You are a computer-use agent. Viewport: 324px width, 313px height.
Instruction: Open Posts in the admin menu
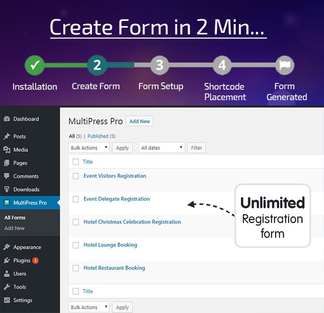pos(20,136)
